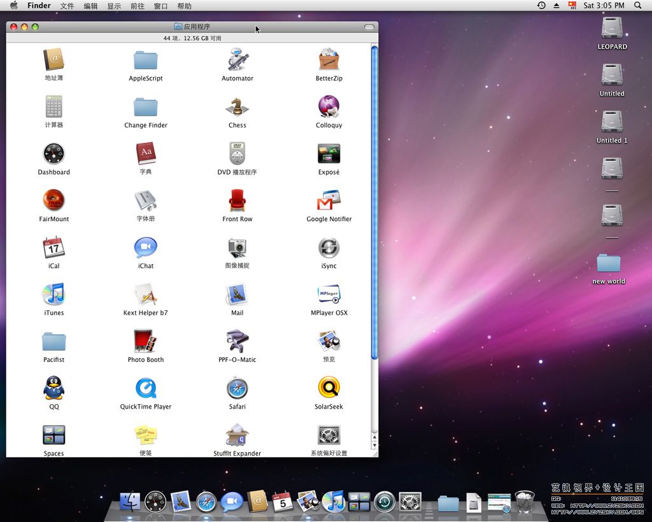
Task: Open the 地址簿 address book icon in window
Action: (x=54, y=59)
